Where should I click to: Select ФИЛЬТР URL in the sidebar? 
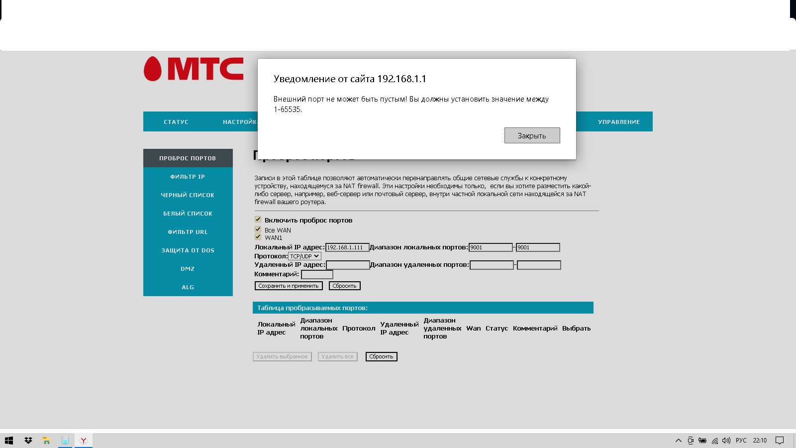tap(188, 232)
